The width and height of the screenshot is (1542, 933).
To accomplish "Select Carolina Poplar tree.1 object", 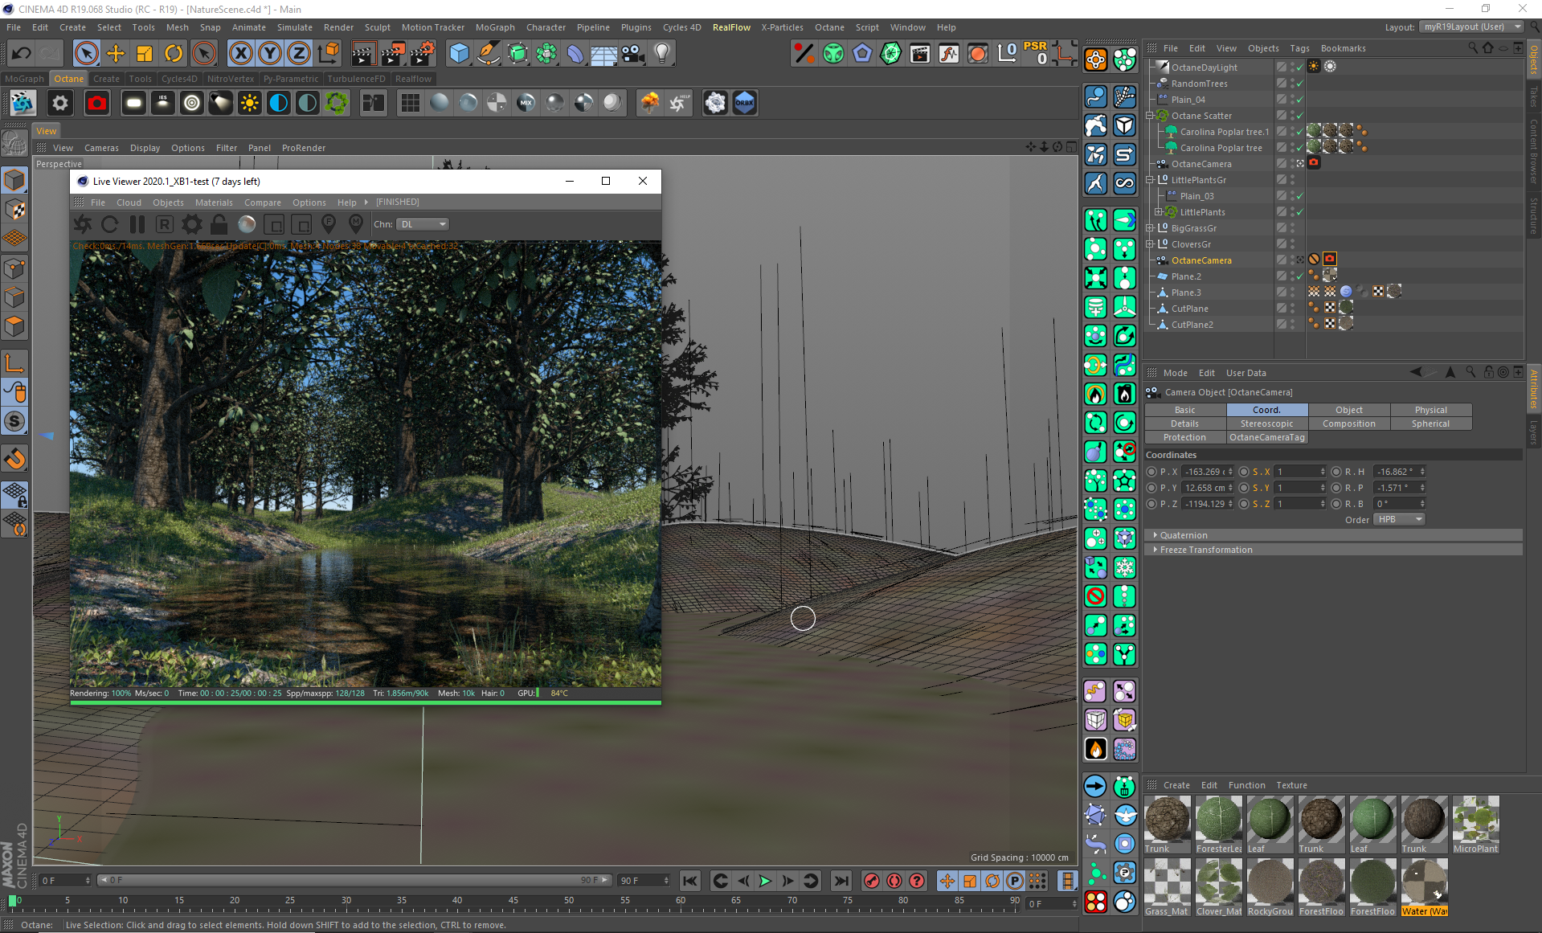I will (x=1224, y=132).
